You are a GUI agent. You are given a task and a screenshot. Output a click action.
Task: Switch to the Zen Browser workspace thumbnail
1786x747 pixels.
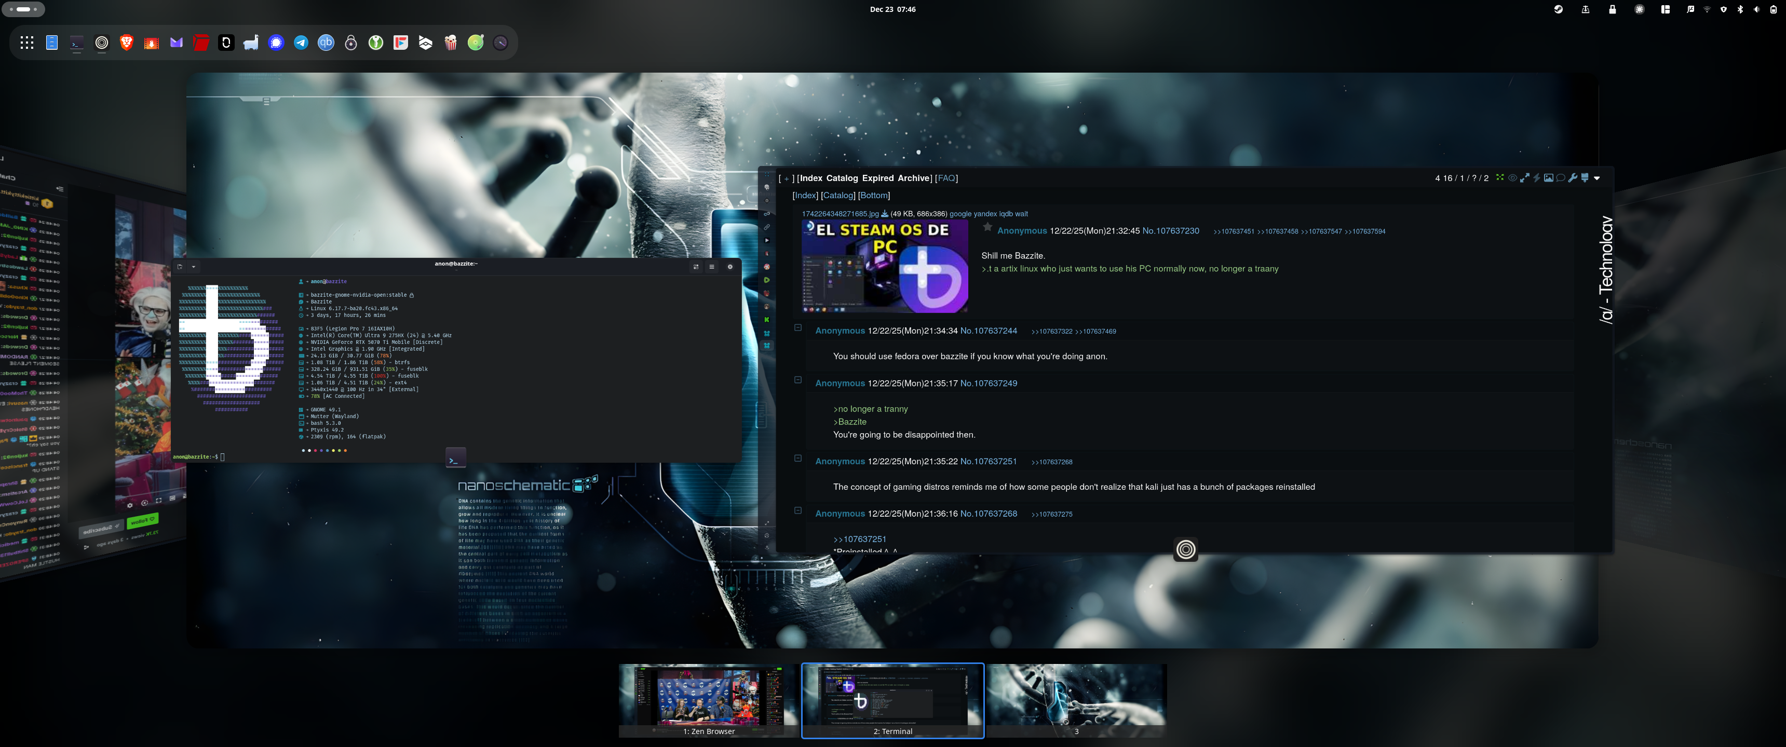(709, 701)
